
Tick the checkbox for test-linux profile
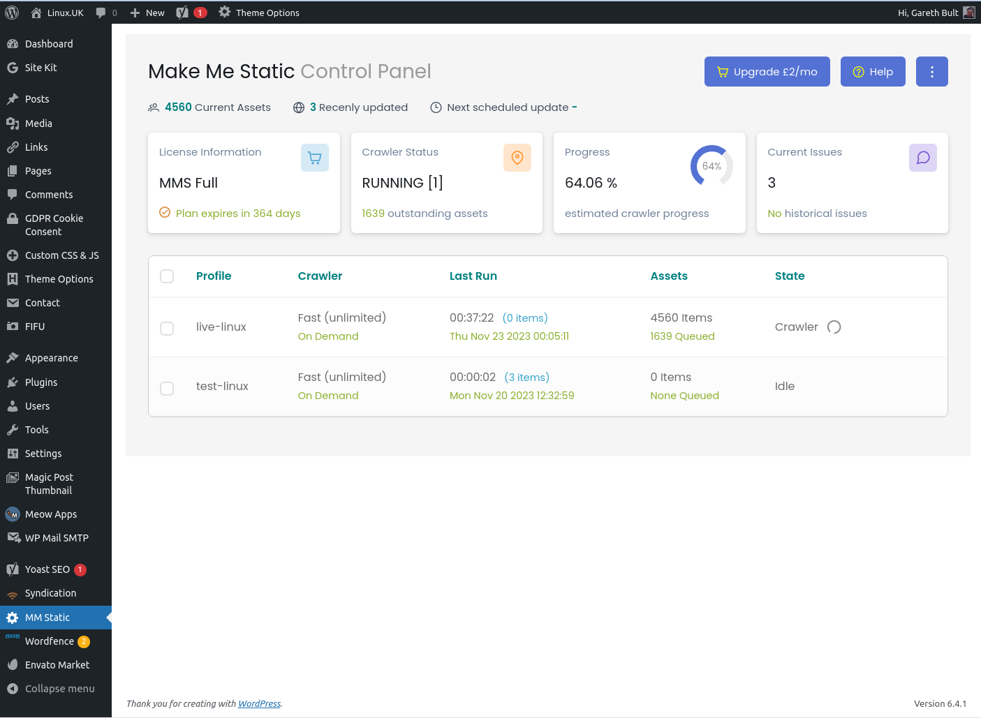(x=167, y=388)
